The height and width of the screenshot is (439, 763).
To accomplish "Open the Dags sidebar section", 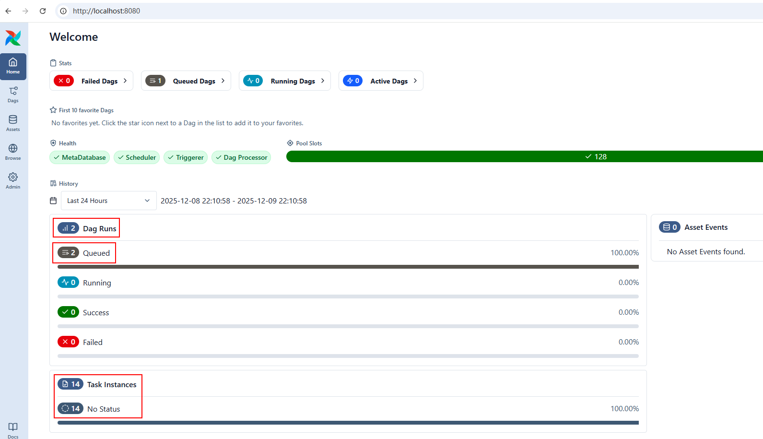I will pos(13,95).
